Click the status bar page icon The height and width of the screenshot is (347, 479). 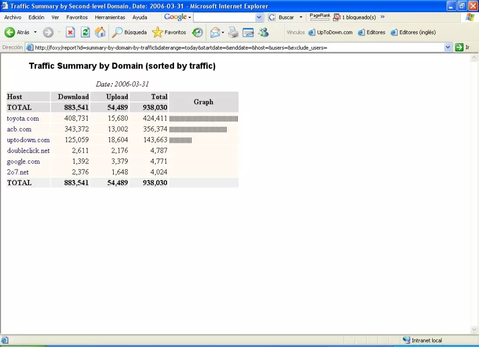pyautogui.click(x=5, y=340)
